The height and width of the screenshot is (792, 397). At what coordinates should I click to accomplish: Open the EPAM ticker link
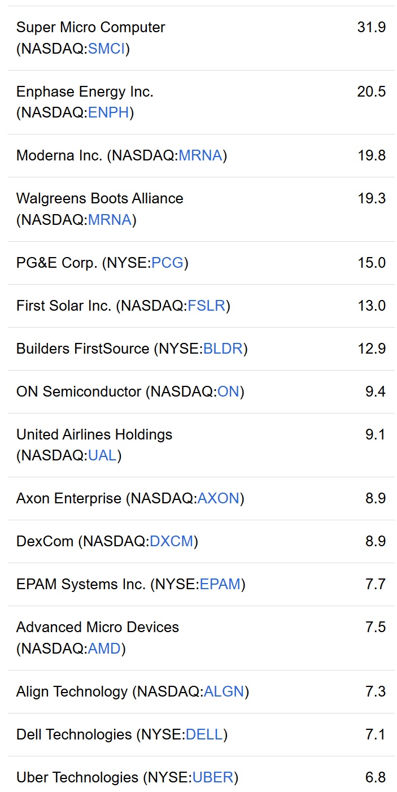click(x=220, y=585)
